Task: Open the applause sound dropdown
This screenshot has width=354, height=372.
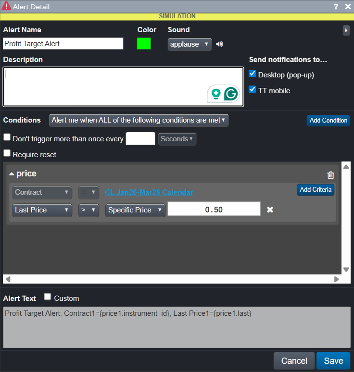Action: coord(190,44)
